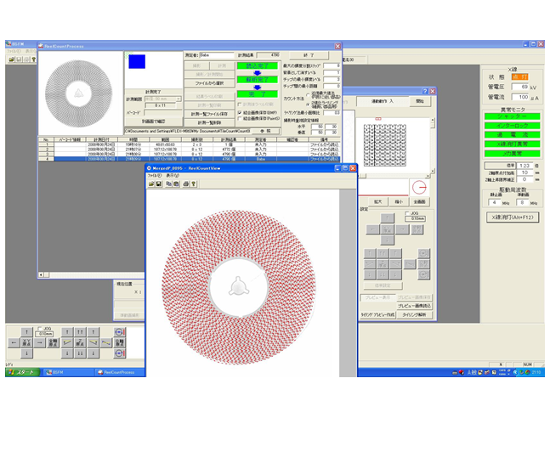Click open-folder icon in BSFM main toolbar
Image resolution: width=550 pixels, height=463 pixels.
coord(12,59)
